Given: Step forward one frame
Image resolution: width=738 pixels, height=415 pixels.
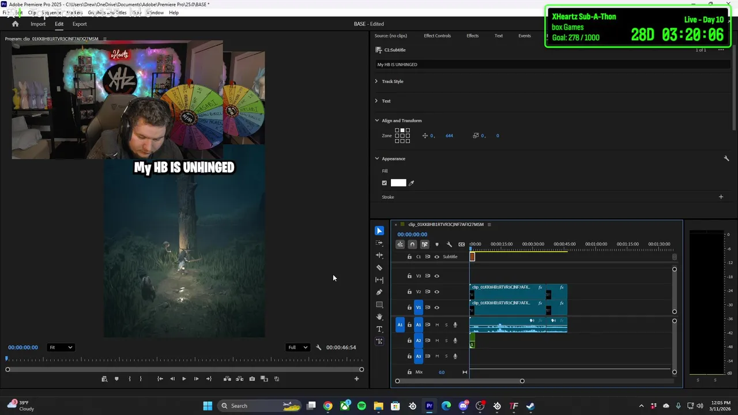Looking at the screenshot, I should tap(196, 379).
